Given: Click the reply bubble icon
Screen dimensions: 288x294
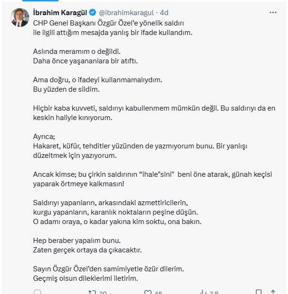Looking at the screenshot, I should [37, 292].
